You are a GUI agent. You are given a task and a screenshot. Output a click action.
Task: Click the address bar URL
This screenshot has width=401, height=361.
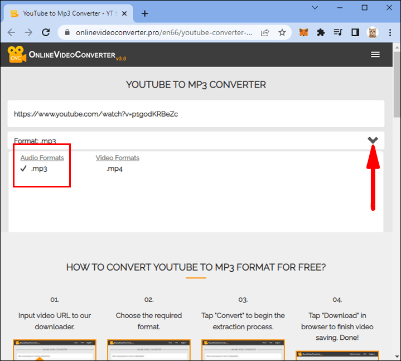(164, 32)
